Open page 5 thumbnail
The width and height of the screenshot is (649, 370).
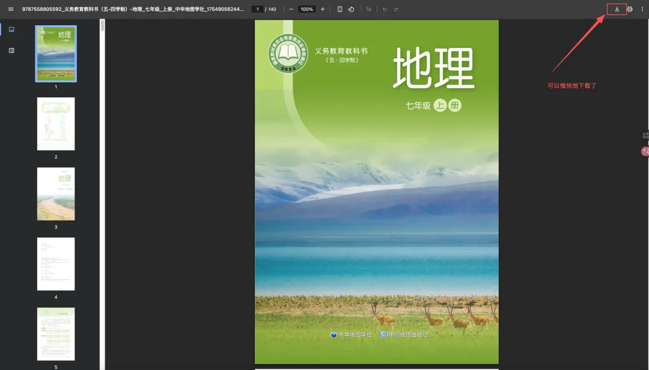(x=56, y=334)
